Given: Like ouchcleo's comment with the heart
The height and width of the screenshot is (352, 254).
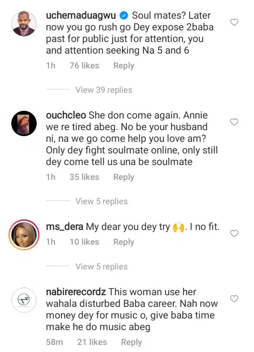Looking at the screenshot, I should tap(235, 122).
